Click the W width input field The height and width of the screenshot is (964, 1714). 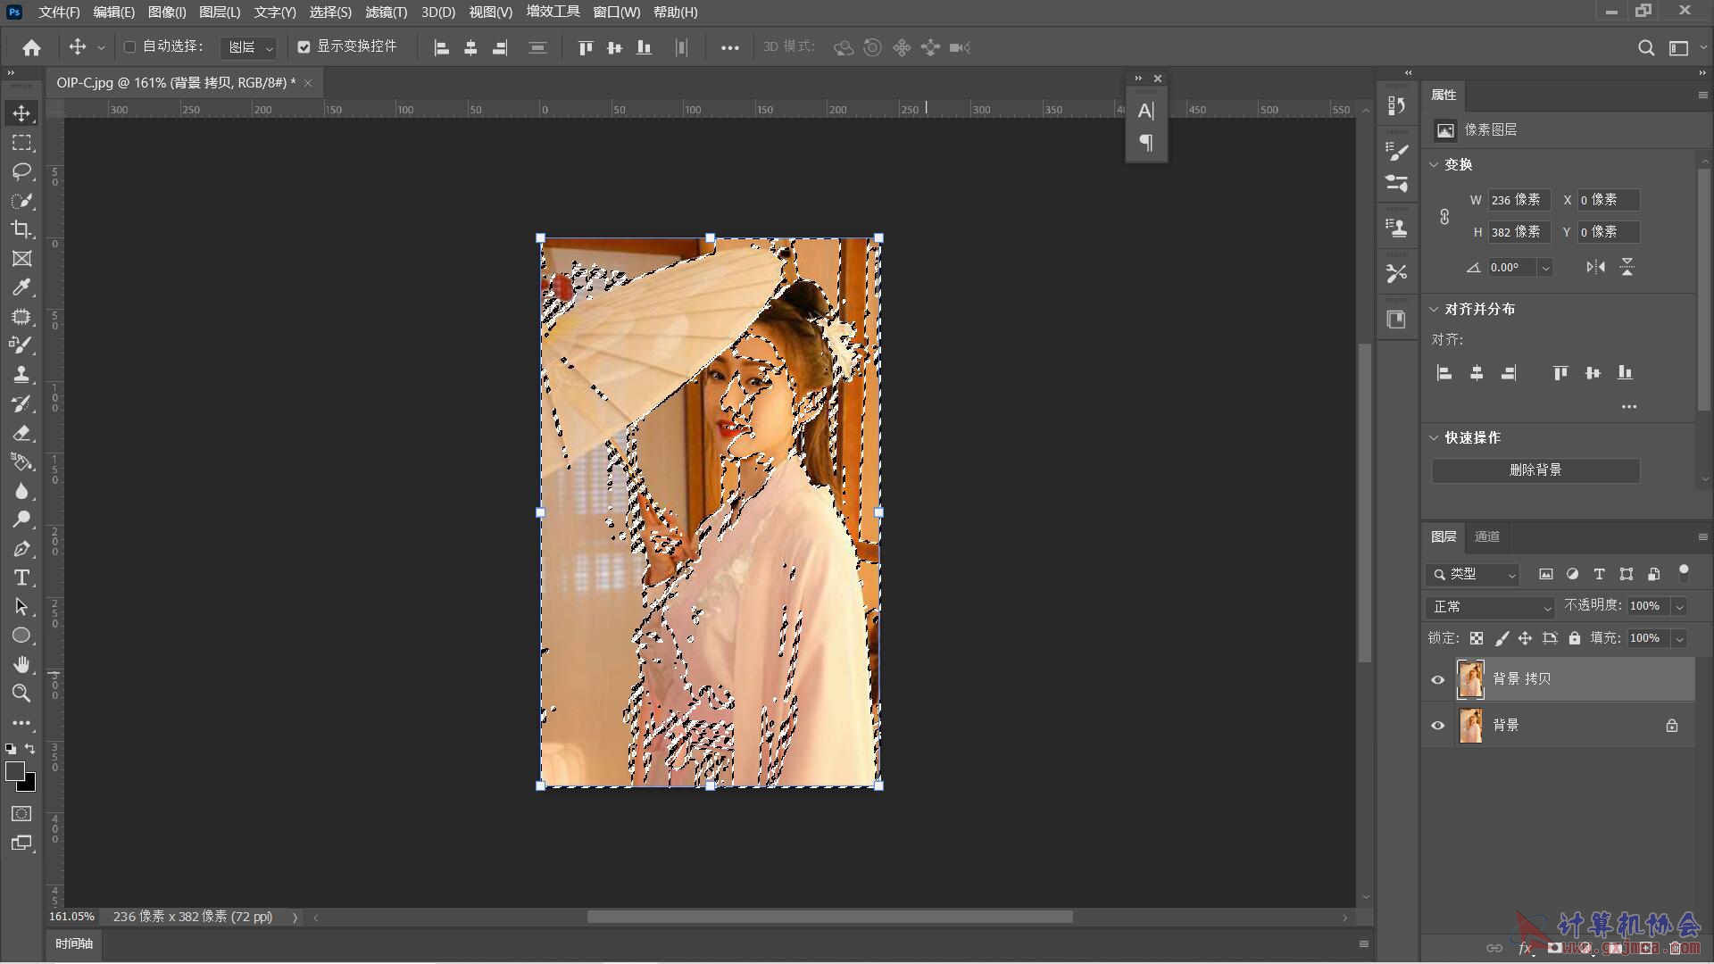(x=1517, y=200)
